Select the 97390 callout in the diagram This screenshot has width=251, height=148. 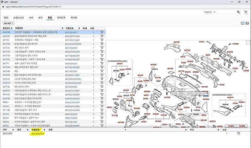[222, 85]
